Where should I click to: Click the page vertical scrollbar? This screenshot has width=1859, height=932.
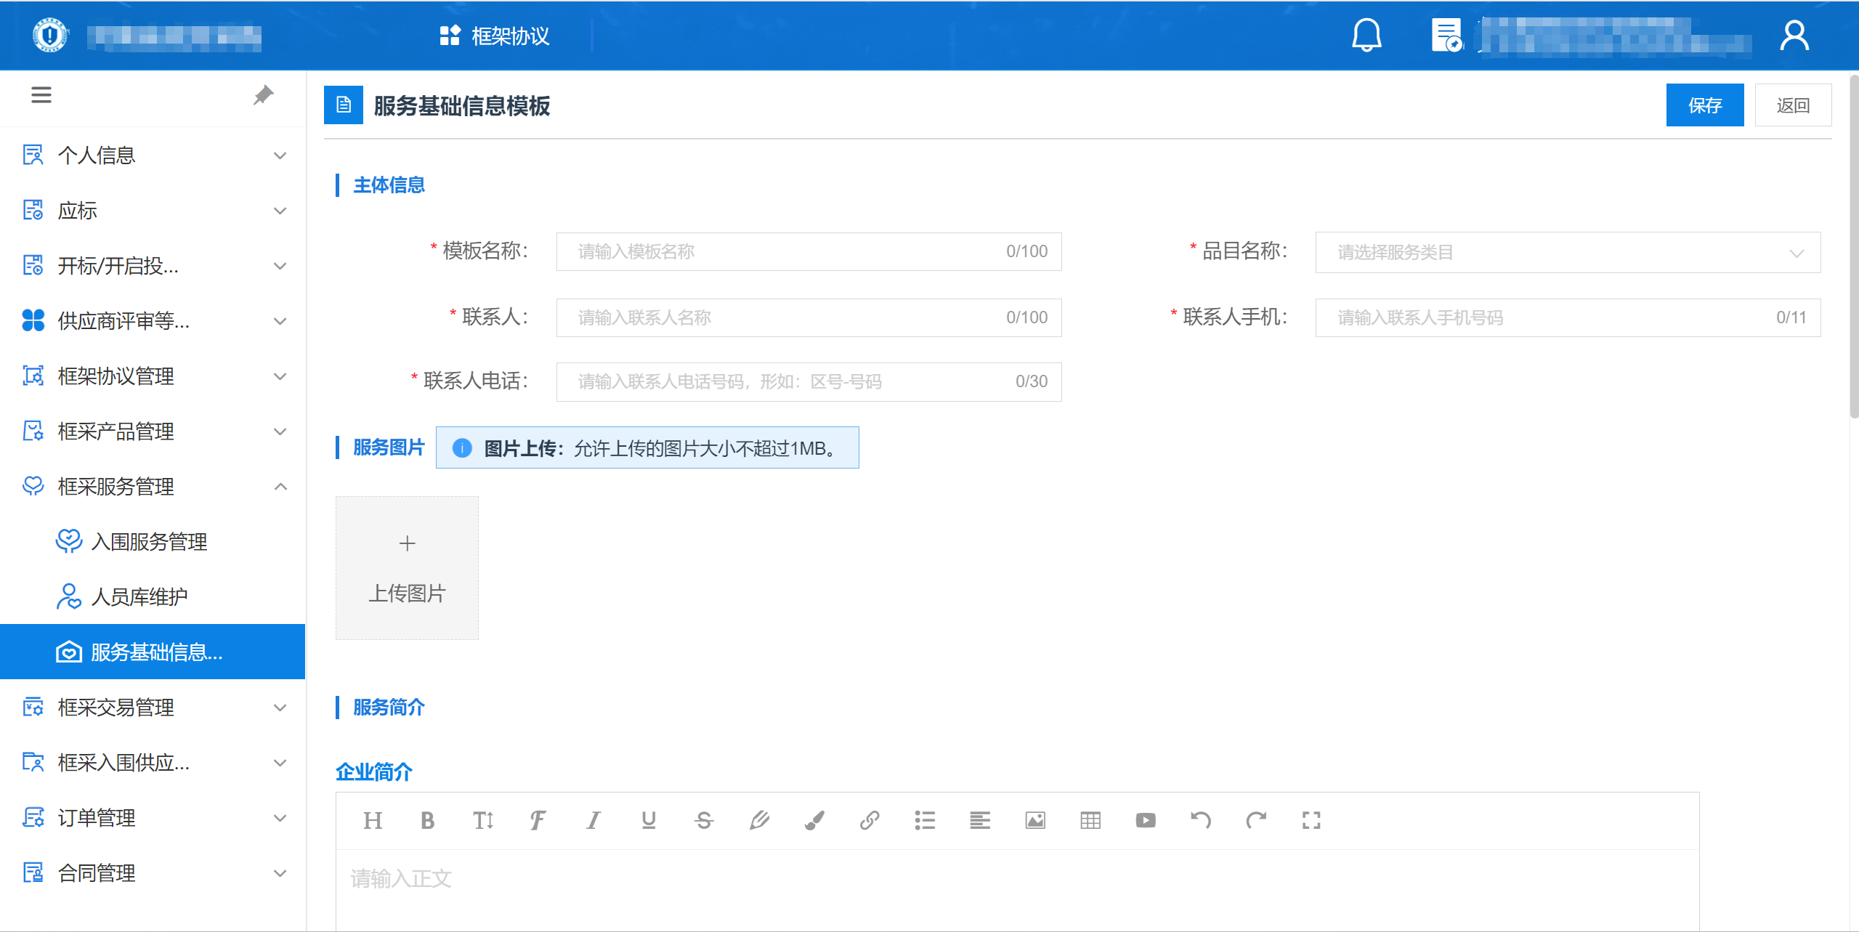[x=1853, y=247]
